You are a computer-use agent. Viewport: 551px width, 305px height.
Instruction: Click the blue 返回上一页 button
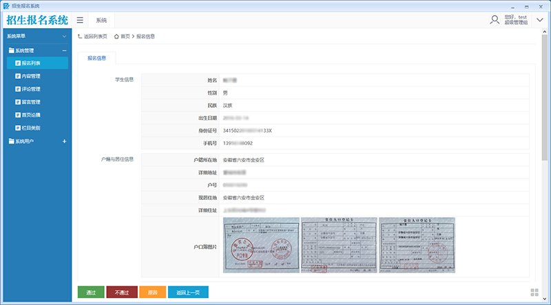click(x=188, y=293)
